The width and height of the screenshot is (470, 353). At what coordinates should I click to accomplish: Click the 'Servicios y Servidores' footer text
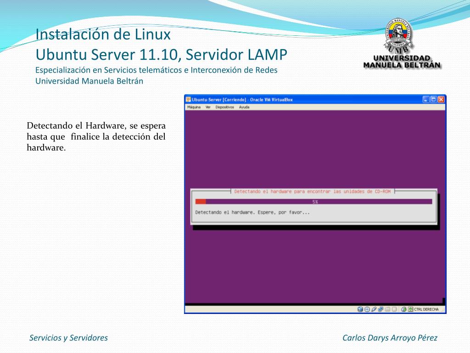click(68, 338)
